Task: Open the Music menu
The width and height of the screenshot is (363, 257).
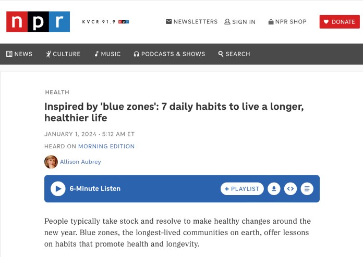Action: (107, 54)
